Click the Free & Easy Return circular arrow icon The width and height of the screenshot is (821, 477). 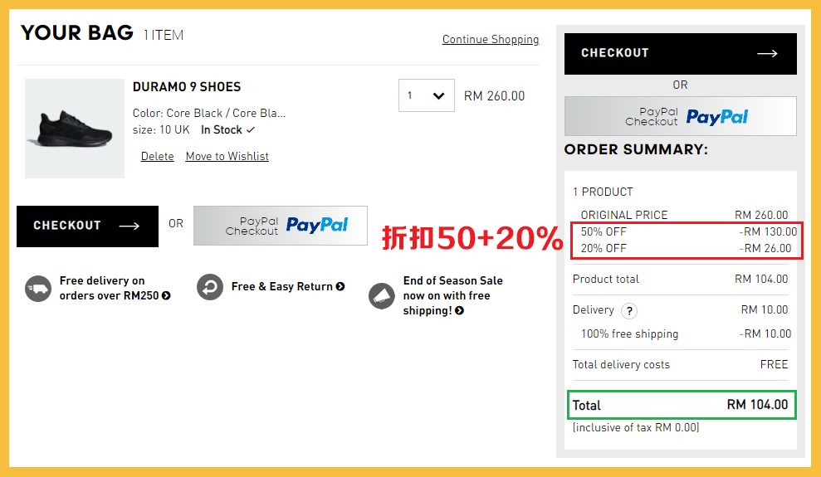(x=210, y=287)
